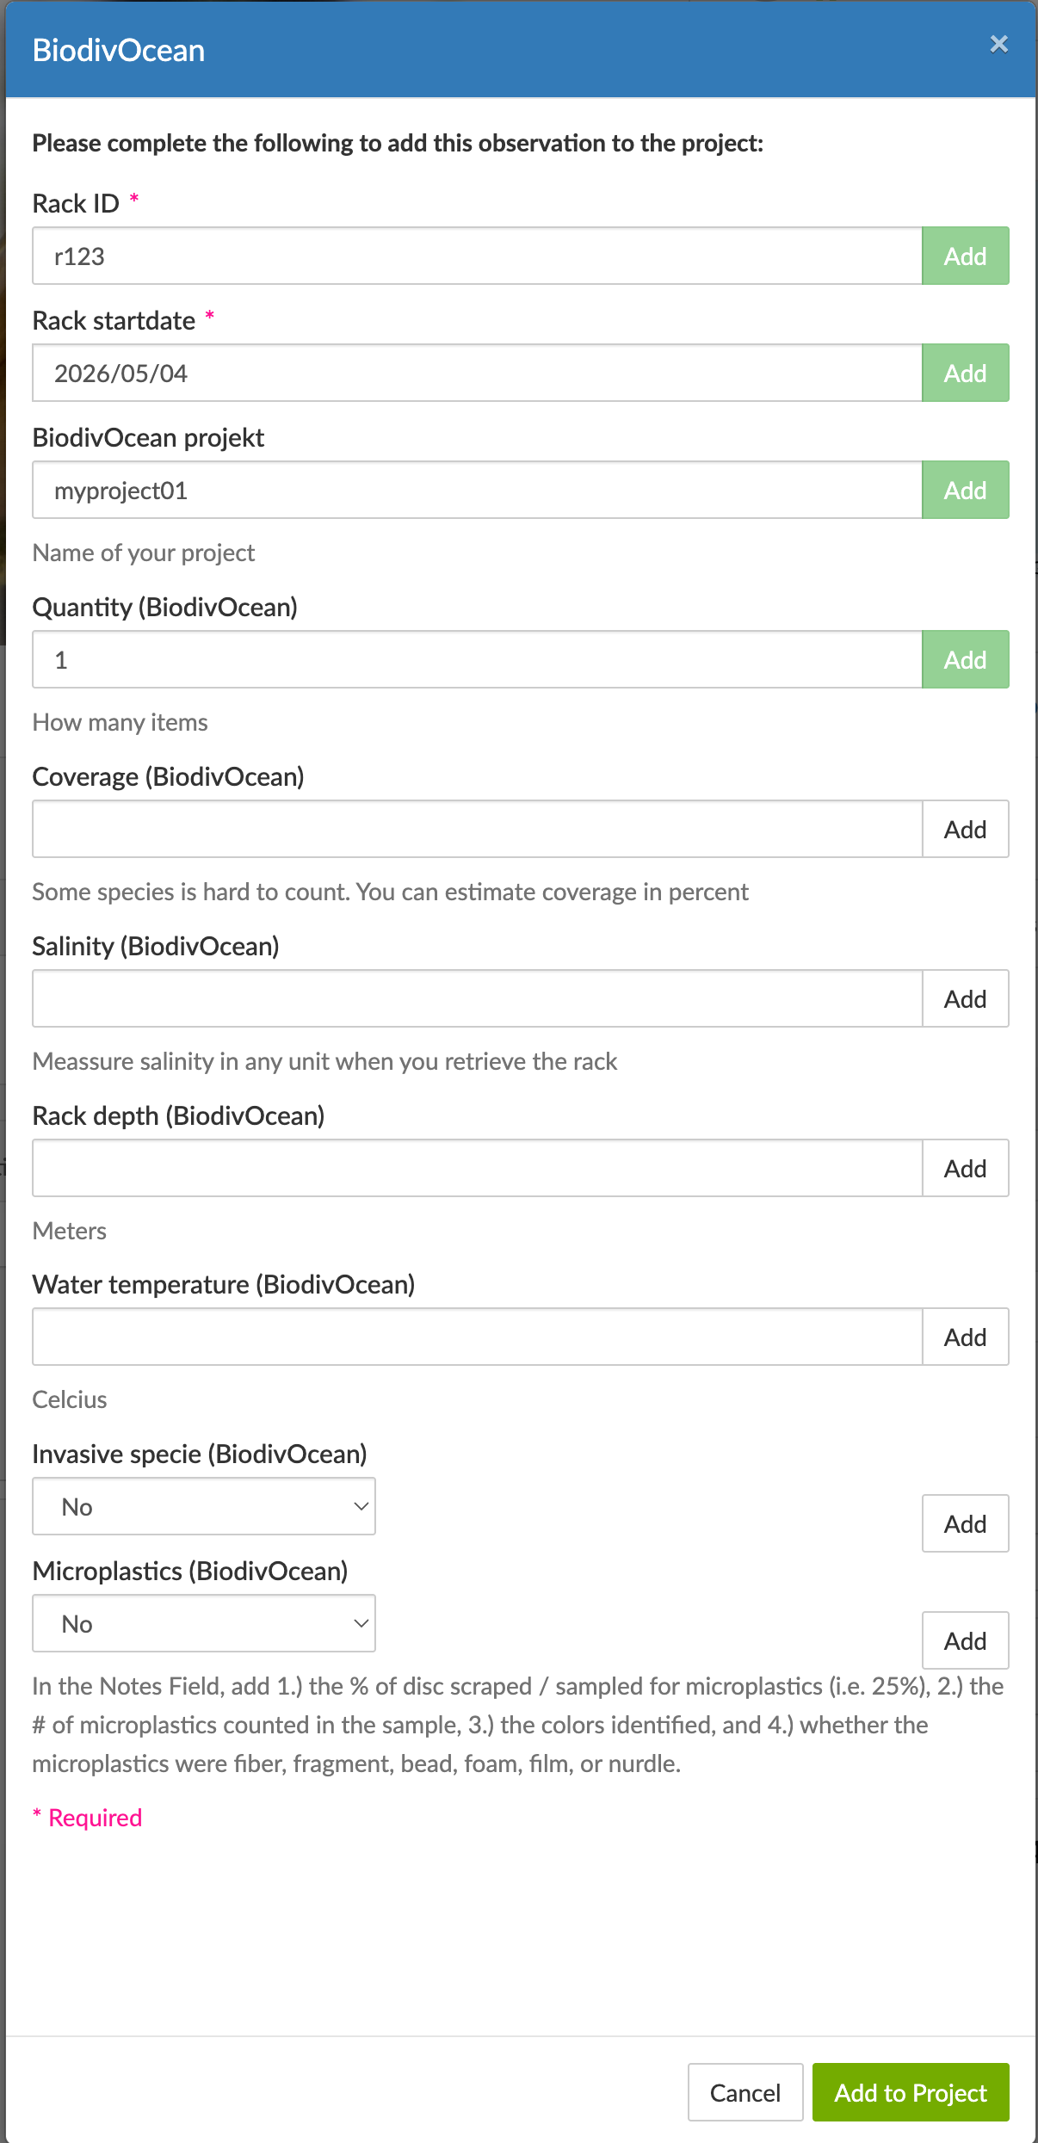Focus the Coverage percent input

point(478,829)
